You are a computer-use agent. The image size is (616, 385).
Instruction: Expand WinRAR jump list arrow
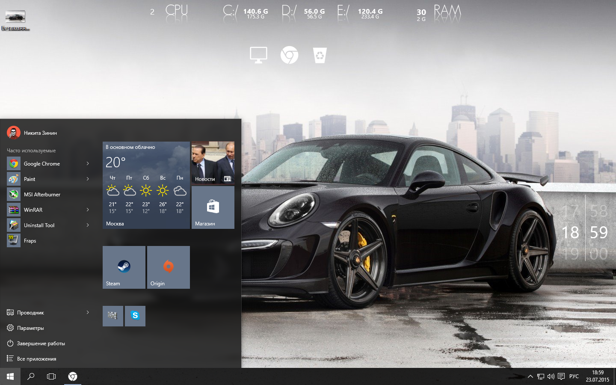[x=88, y=210]
